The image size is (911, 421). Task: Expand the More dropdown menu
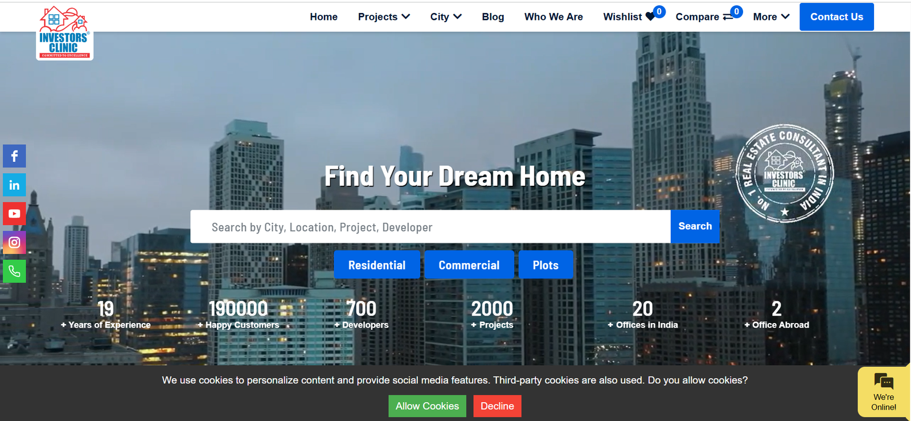point(771,17)
